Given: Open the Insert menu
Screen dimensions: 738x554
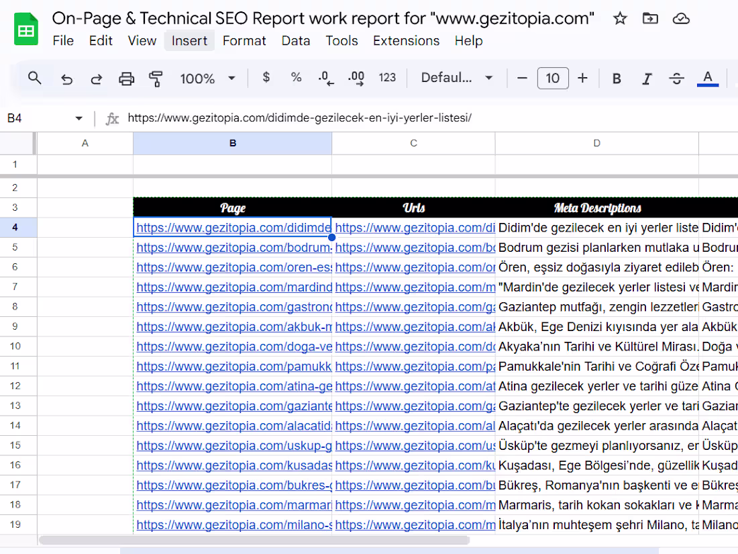Looking at the screenshot, I should click(x=189, y=41).
